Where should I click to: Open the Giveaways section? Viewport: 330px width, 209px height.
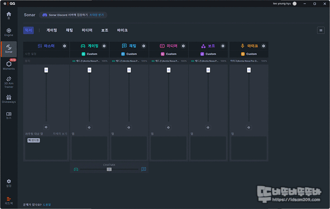point(9,99)
